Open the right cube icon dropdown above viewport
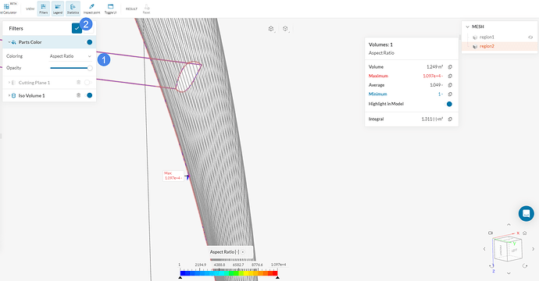Image resolution: width=539 pixels, height=281 pixels. pos(285,29)
